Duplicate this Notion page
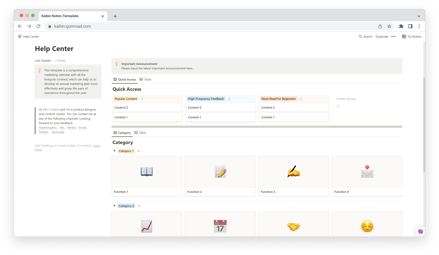The width and height of the screenshot is (439, 255). click(x=382, y=36)
